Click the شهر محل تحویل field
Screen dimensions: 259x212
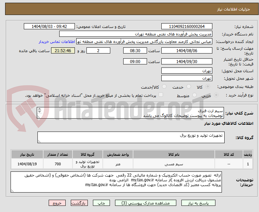coord(187,78)
